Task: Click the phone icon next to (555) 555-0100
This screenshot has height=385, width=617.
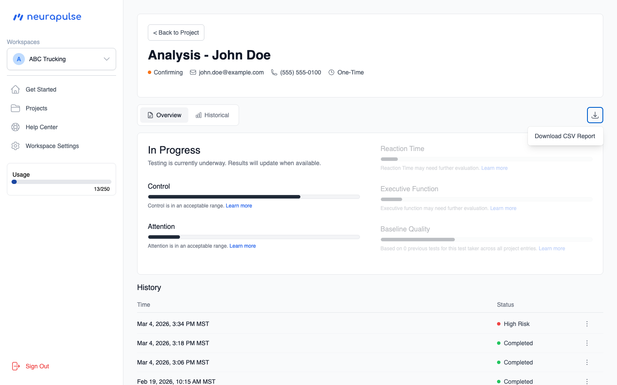Action: click(x=274, y=72)
